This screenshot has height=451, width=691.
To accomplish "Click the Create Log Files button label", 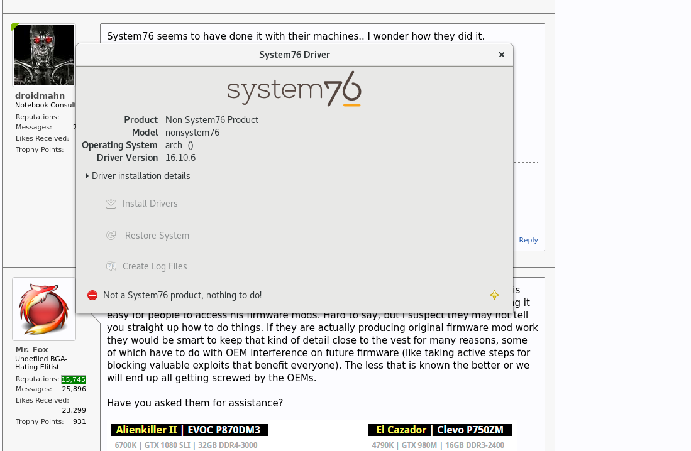I will click(155, 266).
